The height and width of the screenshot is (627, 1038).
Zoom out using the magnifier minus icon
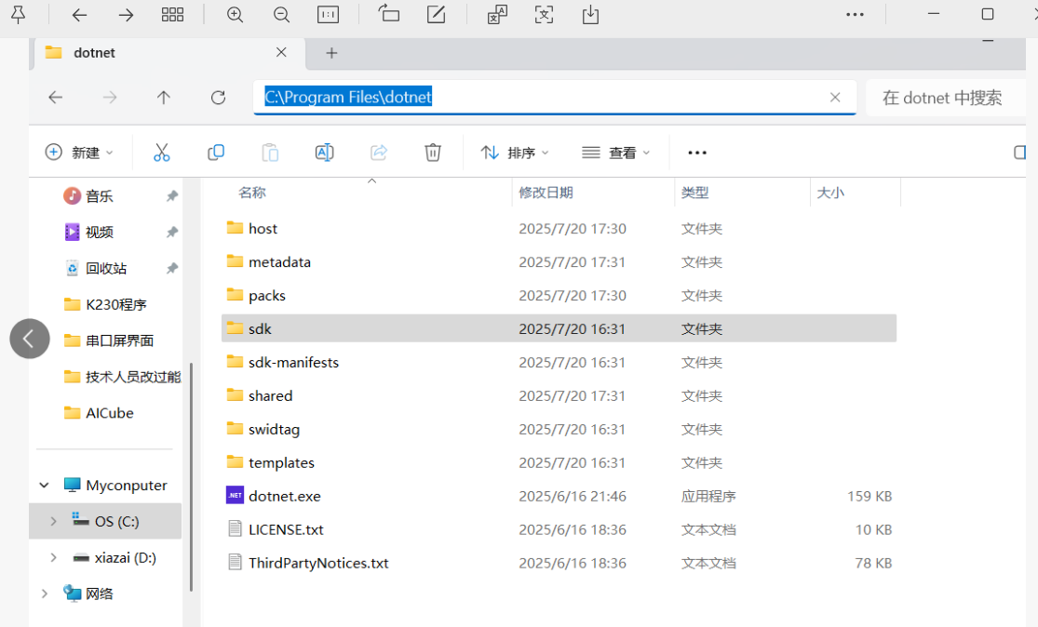point(281,15)
